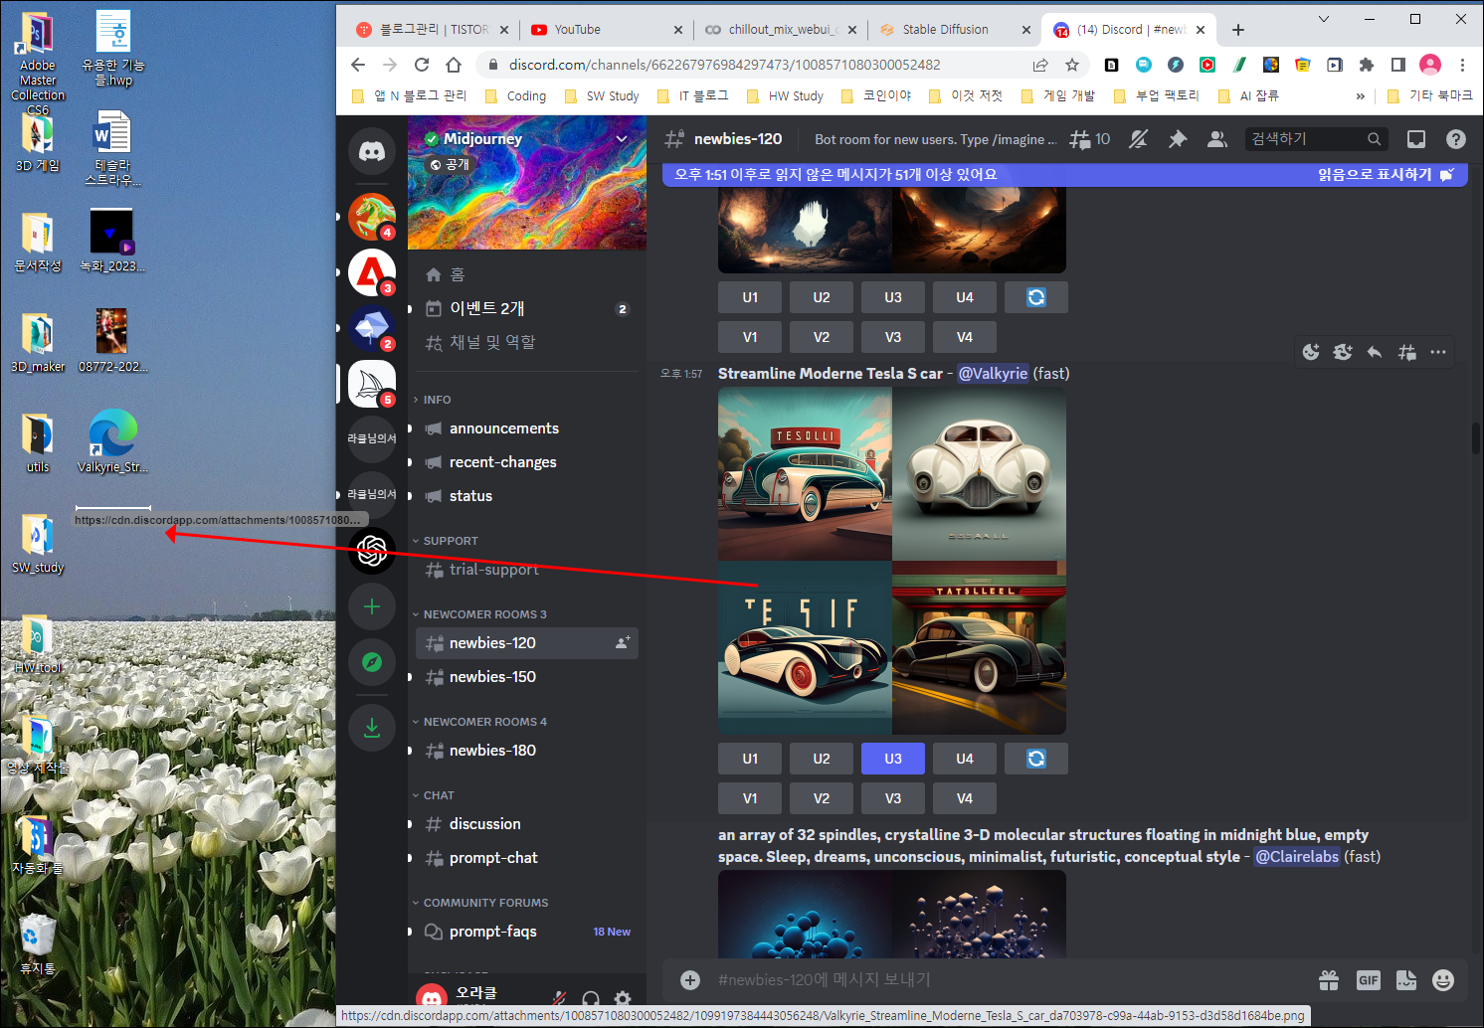
Task: Click Reply arrow icon on hovered message
Action: point(1375,352)
